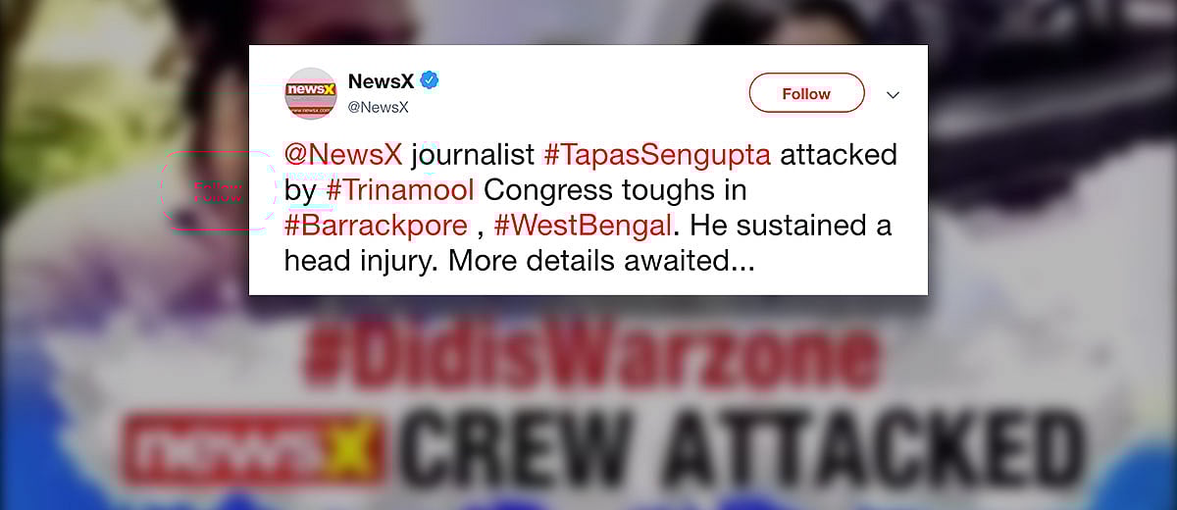The width and height of the screenshot is (1177, 510).
Task: Open the #TapasSengupta hashtag
Action: click(x=657, y=155)
